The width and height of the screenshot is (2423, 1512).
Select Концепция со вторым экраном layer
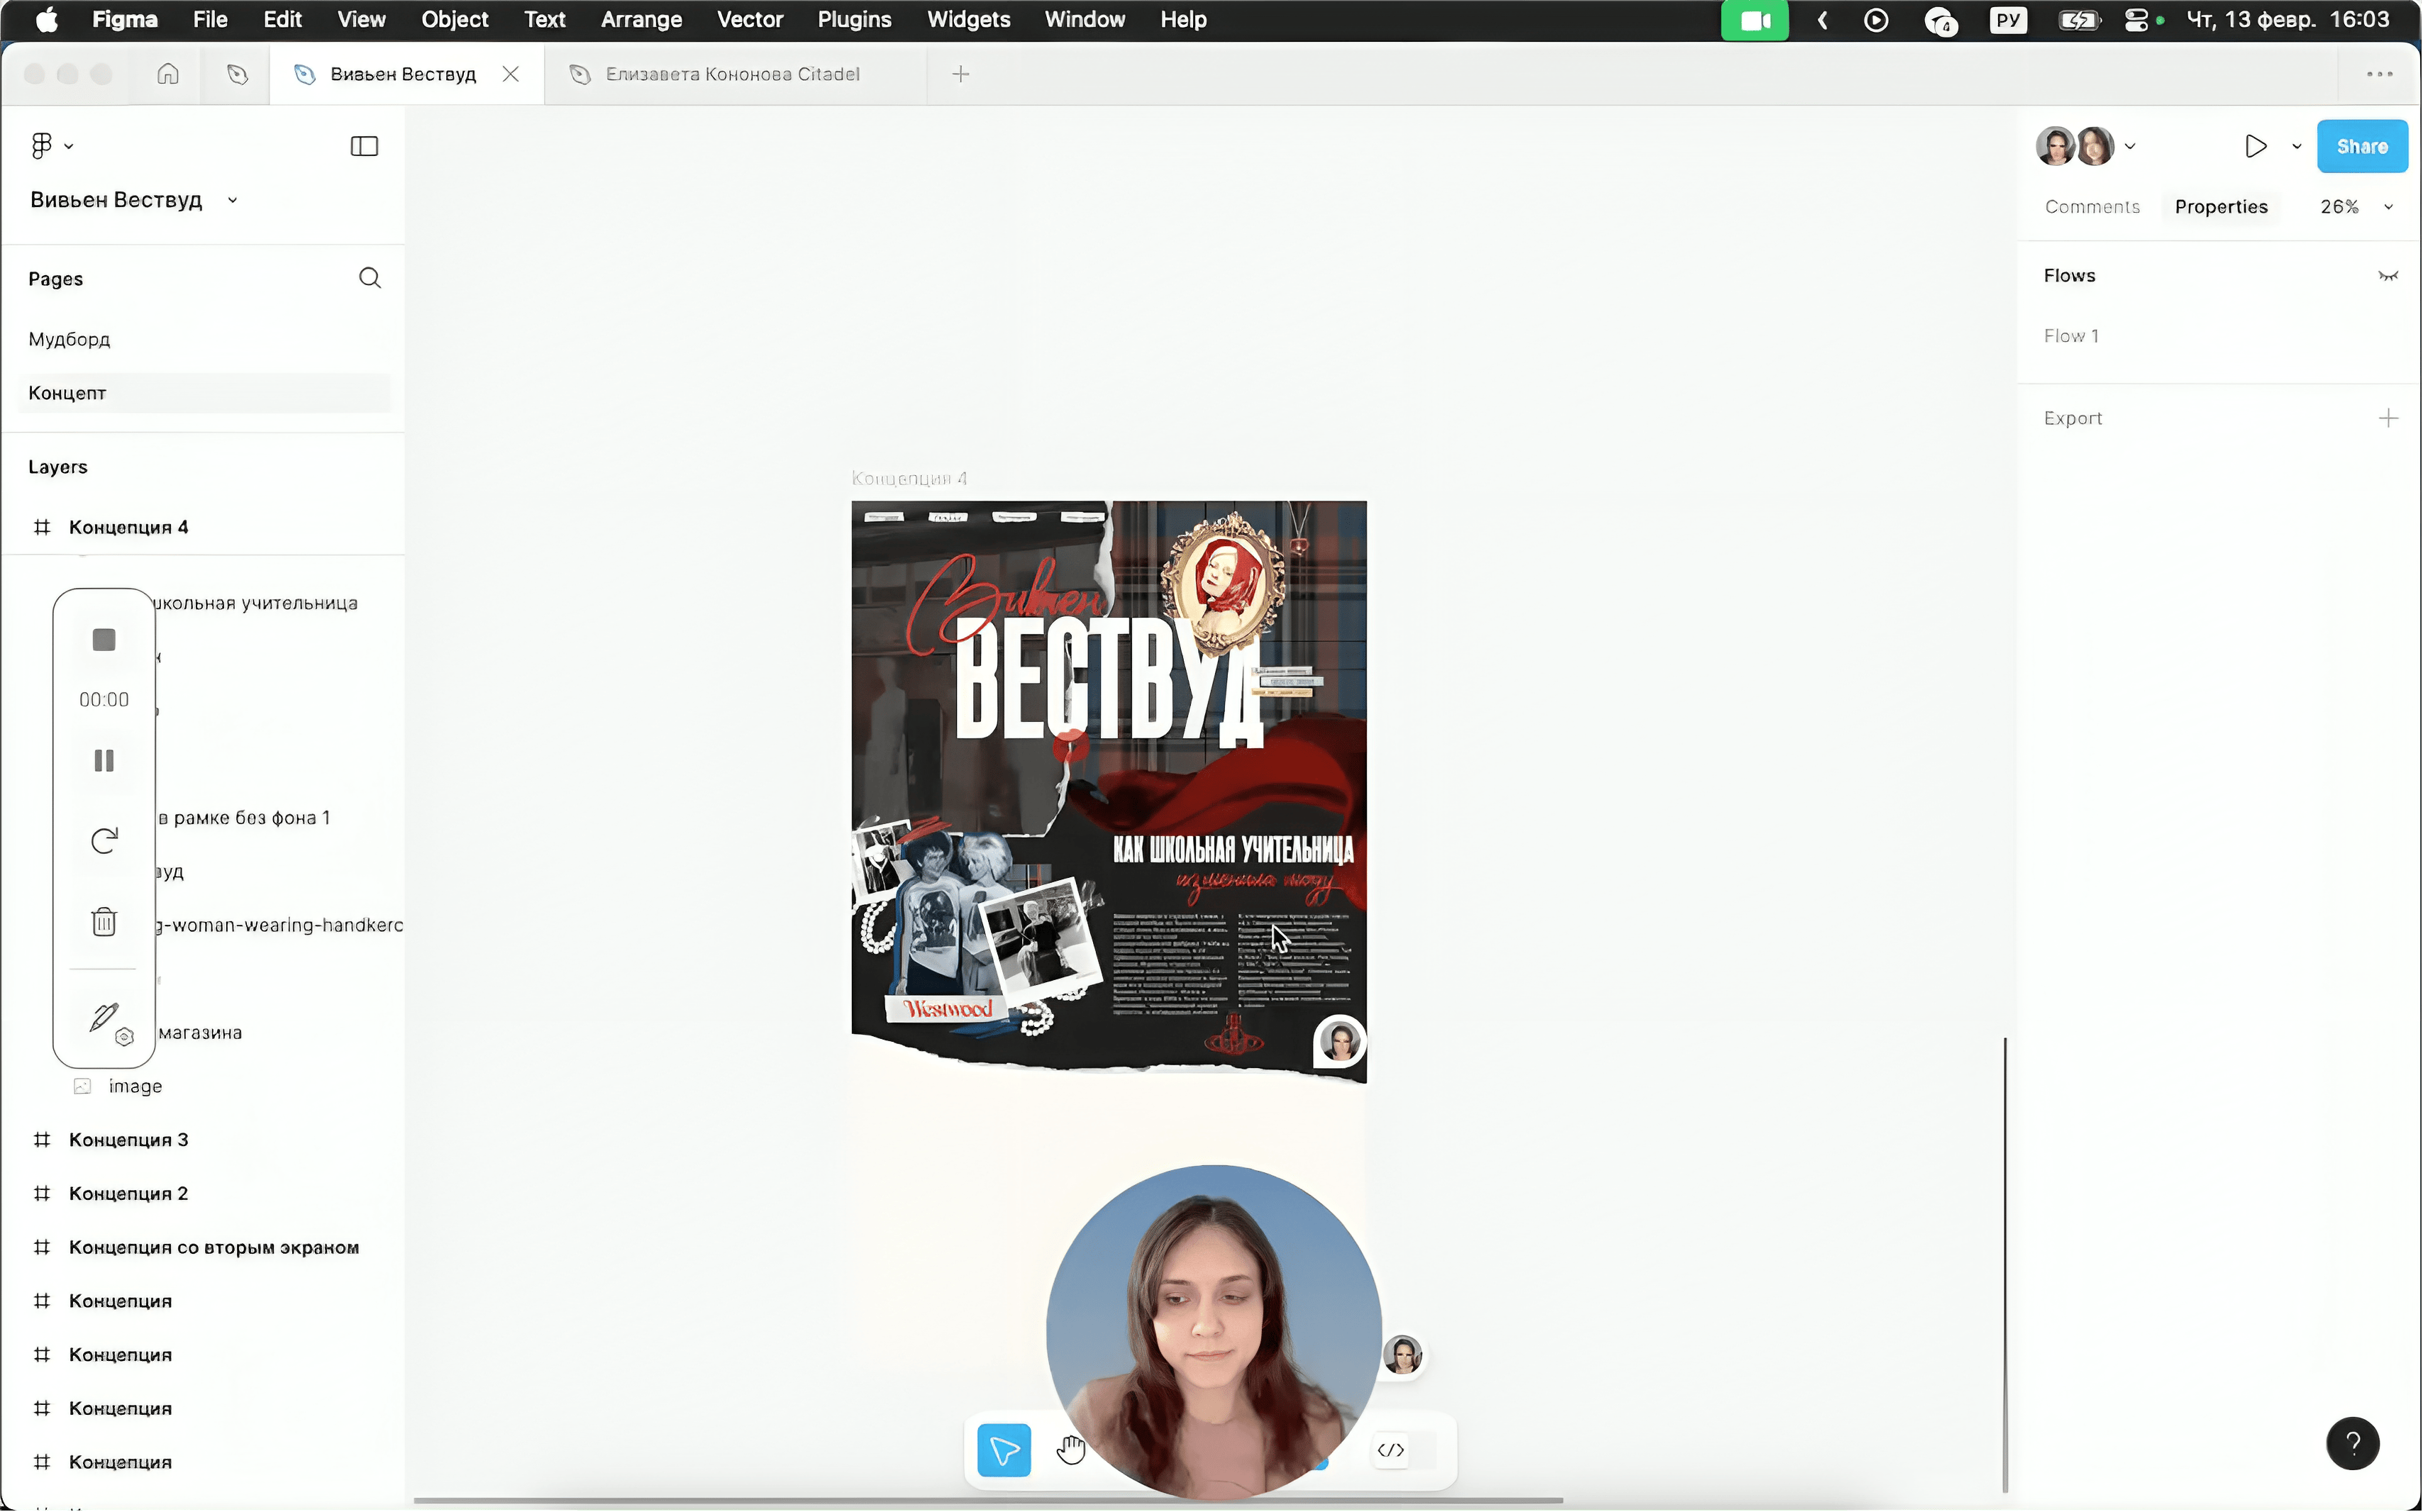213,1248
